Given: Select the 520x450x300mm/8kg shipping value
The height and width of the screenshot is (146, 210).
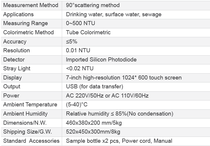Looking at the screenshot, I should (93, 132).
